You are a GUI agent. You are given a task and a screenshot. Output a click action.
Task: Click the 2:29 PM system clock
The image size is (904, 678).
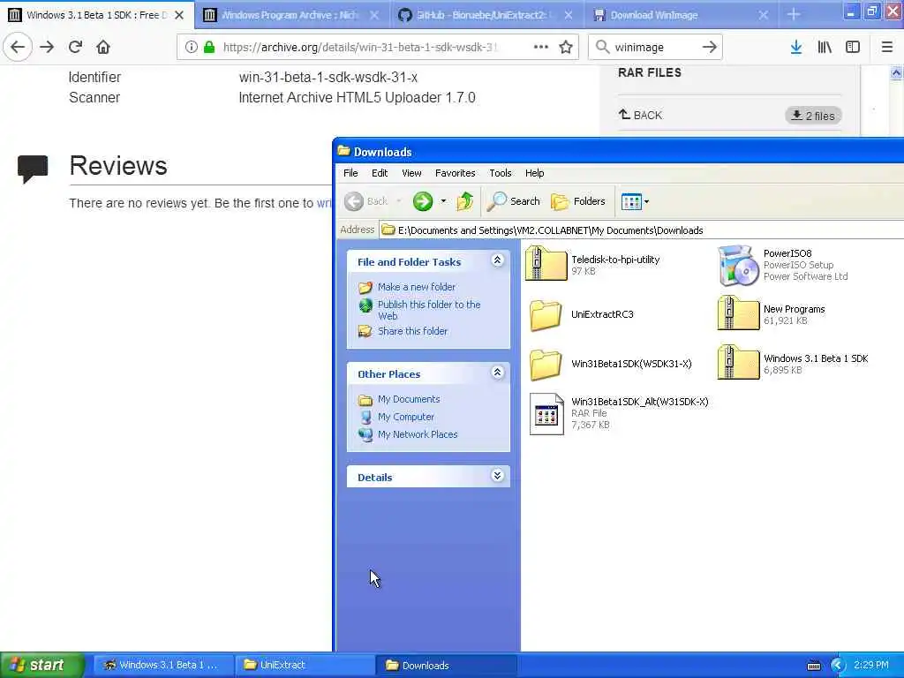coord(871,665)
